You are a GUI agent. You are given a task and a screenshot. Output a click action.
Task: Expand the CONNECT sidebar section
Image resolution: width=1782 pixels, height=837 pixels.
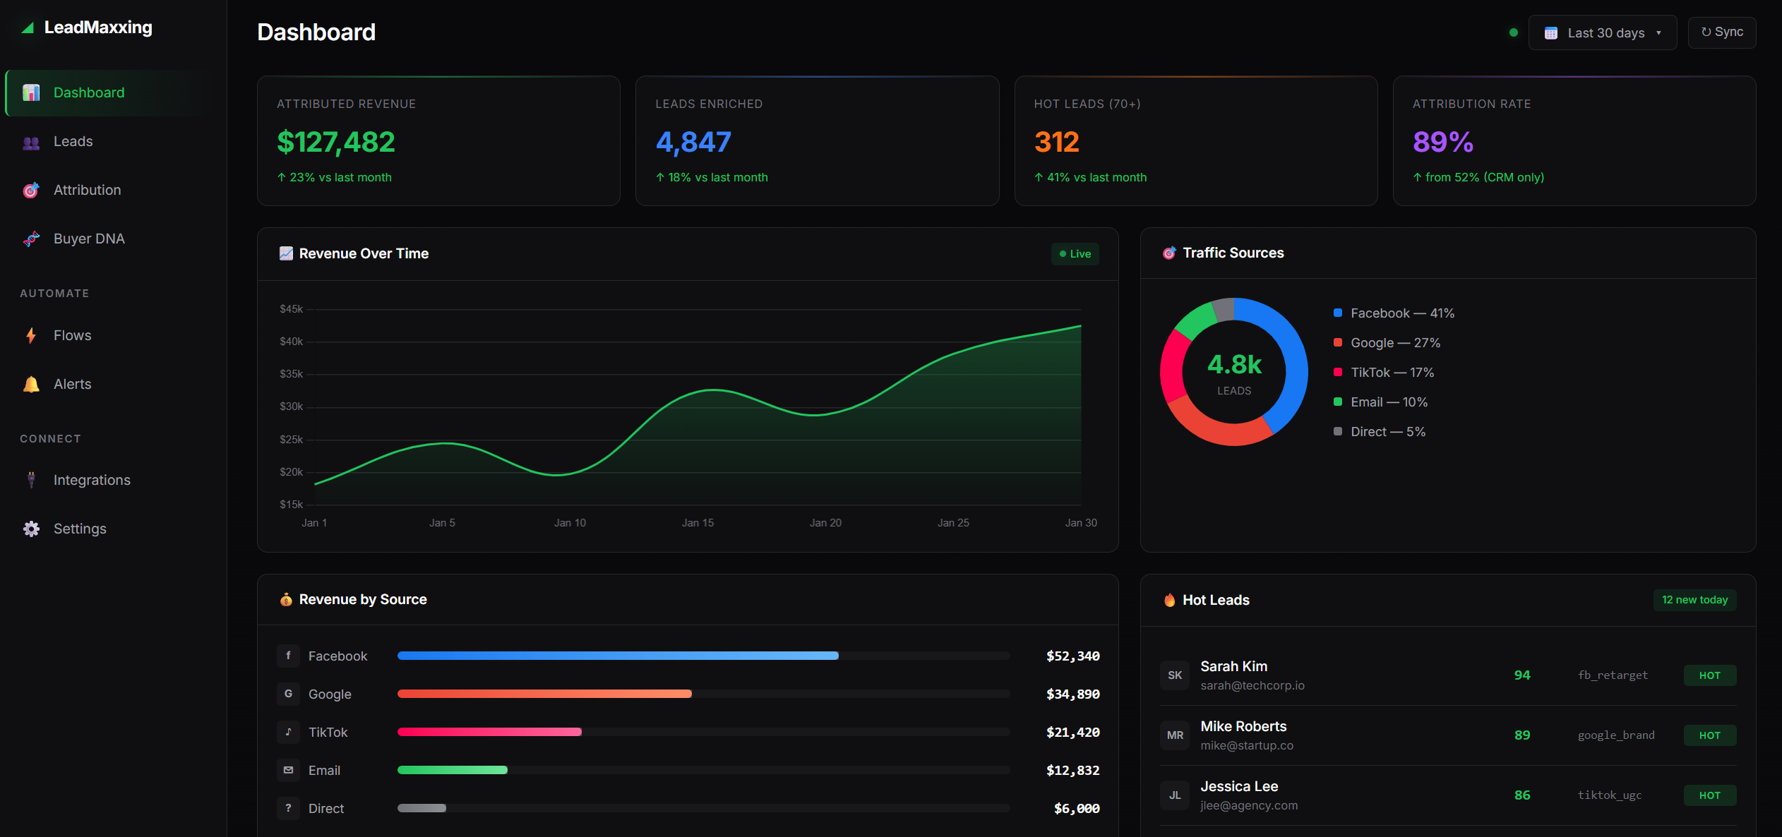[x=50, y=438]
